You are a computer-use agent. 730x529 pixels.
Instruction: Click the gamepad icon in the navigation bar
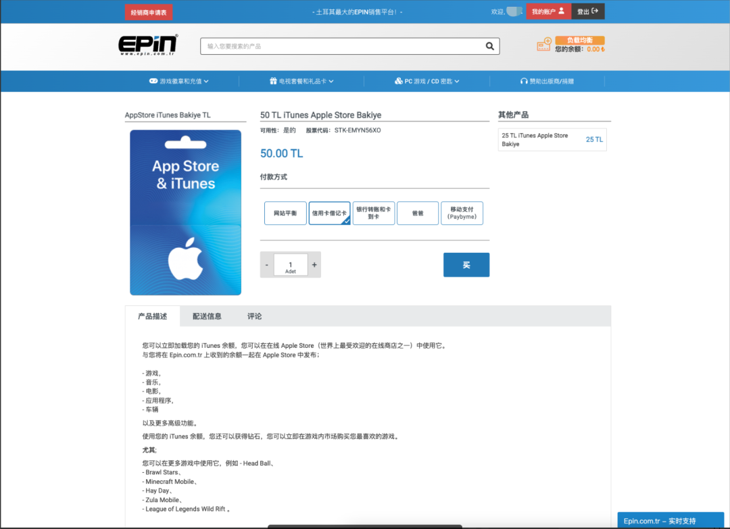[153, 81]
